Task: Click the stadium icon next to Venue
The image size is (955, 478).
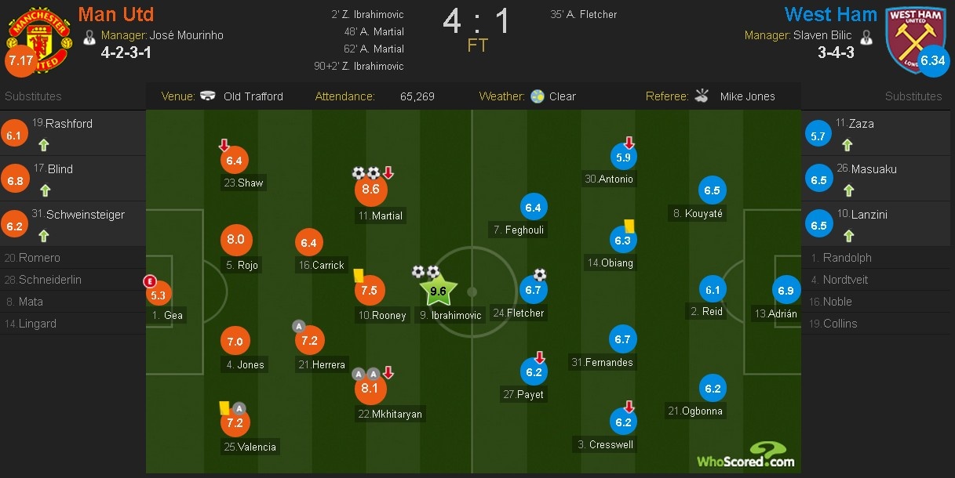Action: (x=208, y=96)
